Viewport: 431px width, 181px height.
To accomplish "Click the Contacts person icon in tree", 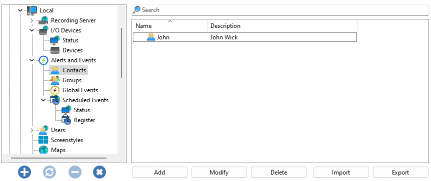I will pyautogui.click(x=55, y=70).
